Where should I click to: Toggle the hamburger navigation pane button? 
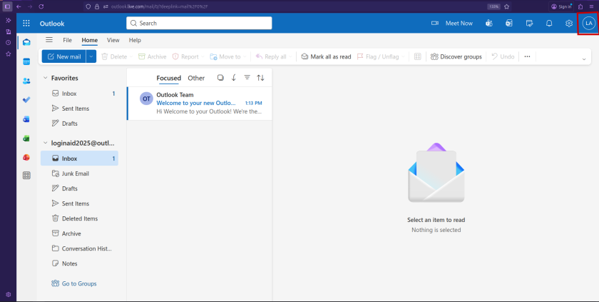click(49, 40)
